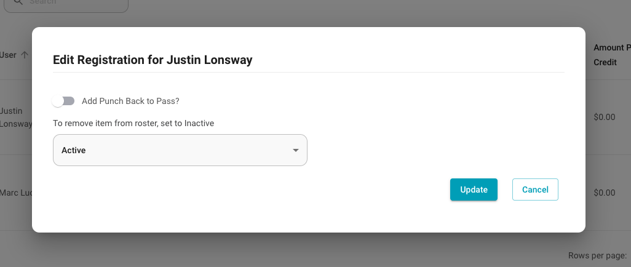The height and width of the screenshot is (267, 631).
Task: Click the $0.00 amount in Marc's row
Action: point(605,193)
